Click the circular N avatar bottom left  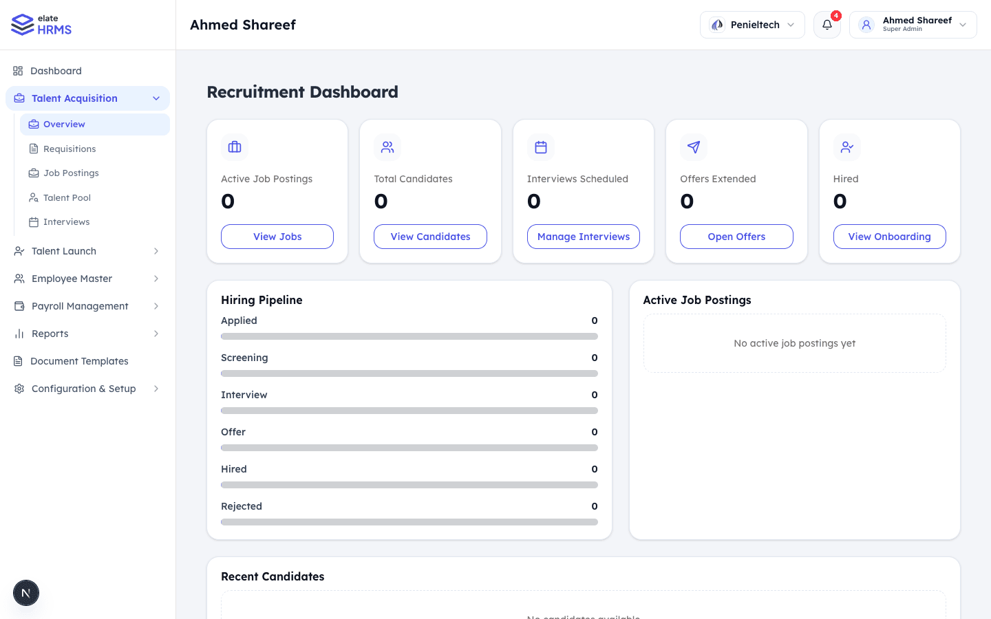pos(25,592)
